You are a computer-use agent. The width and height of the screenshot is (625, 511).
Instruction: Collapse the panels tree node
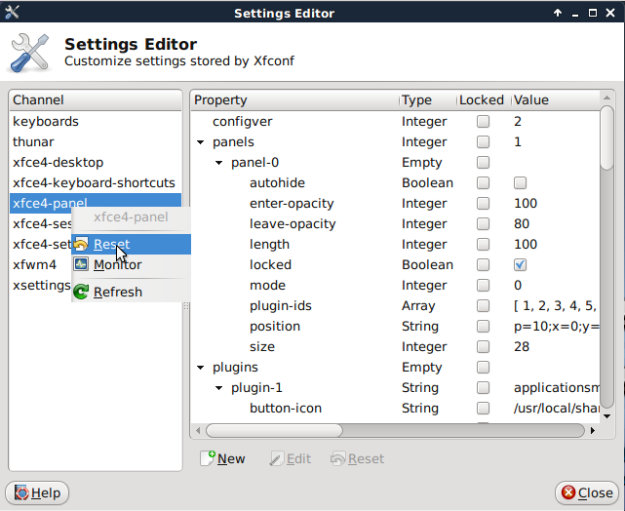coord(201,142)
